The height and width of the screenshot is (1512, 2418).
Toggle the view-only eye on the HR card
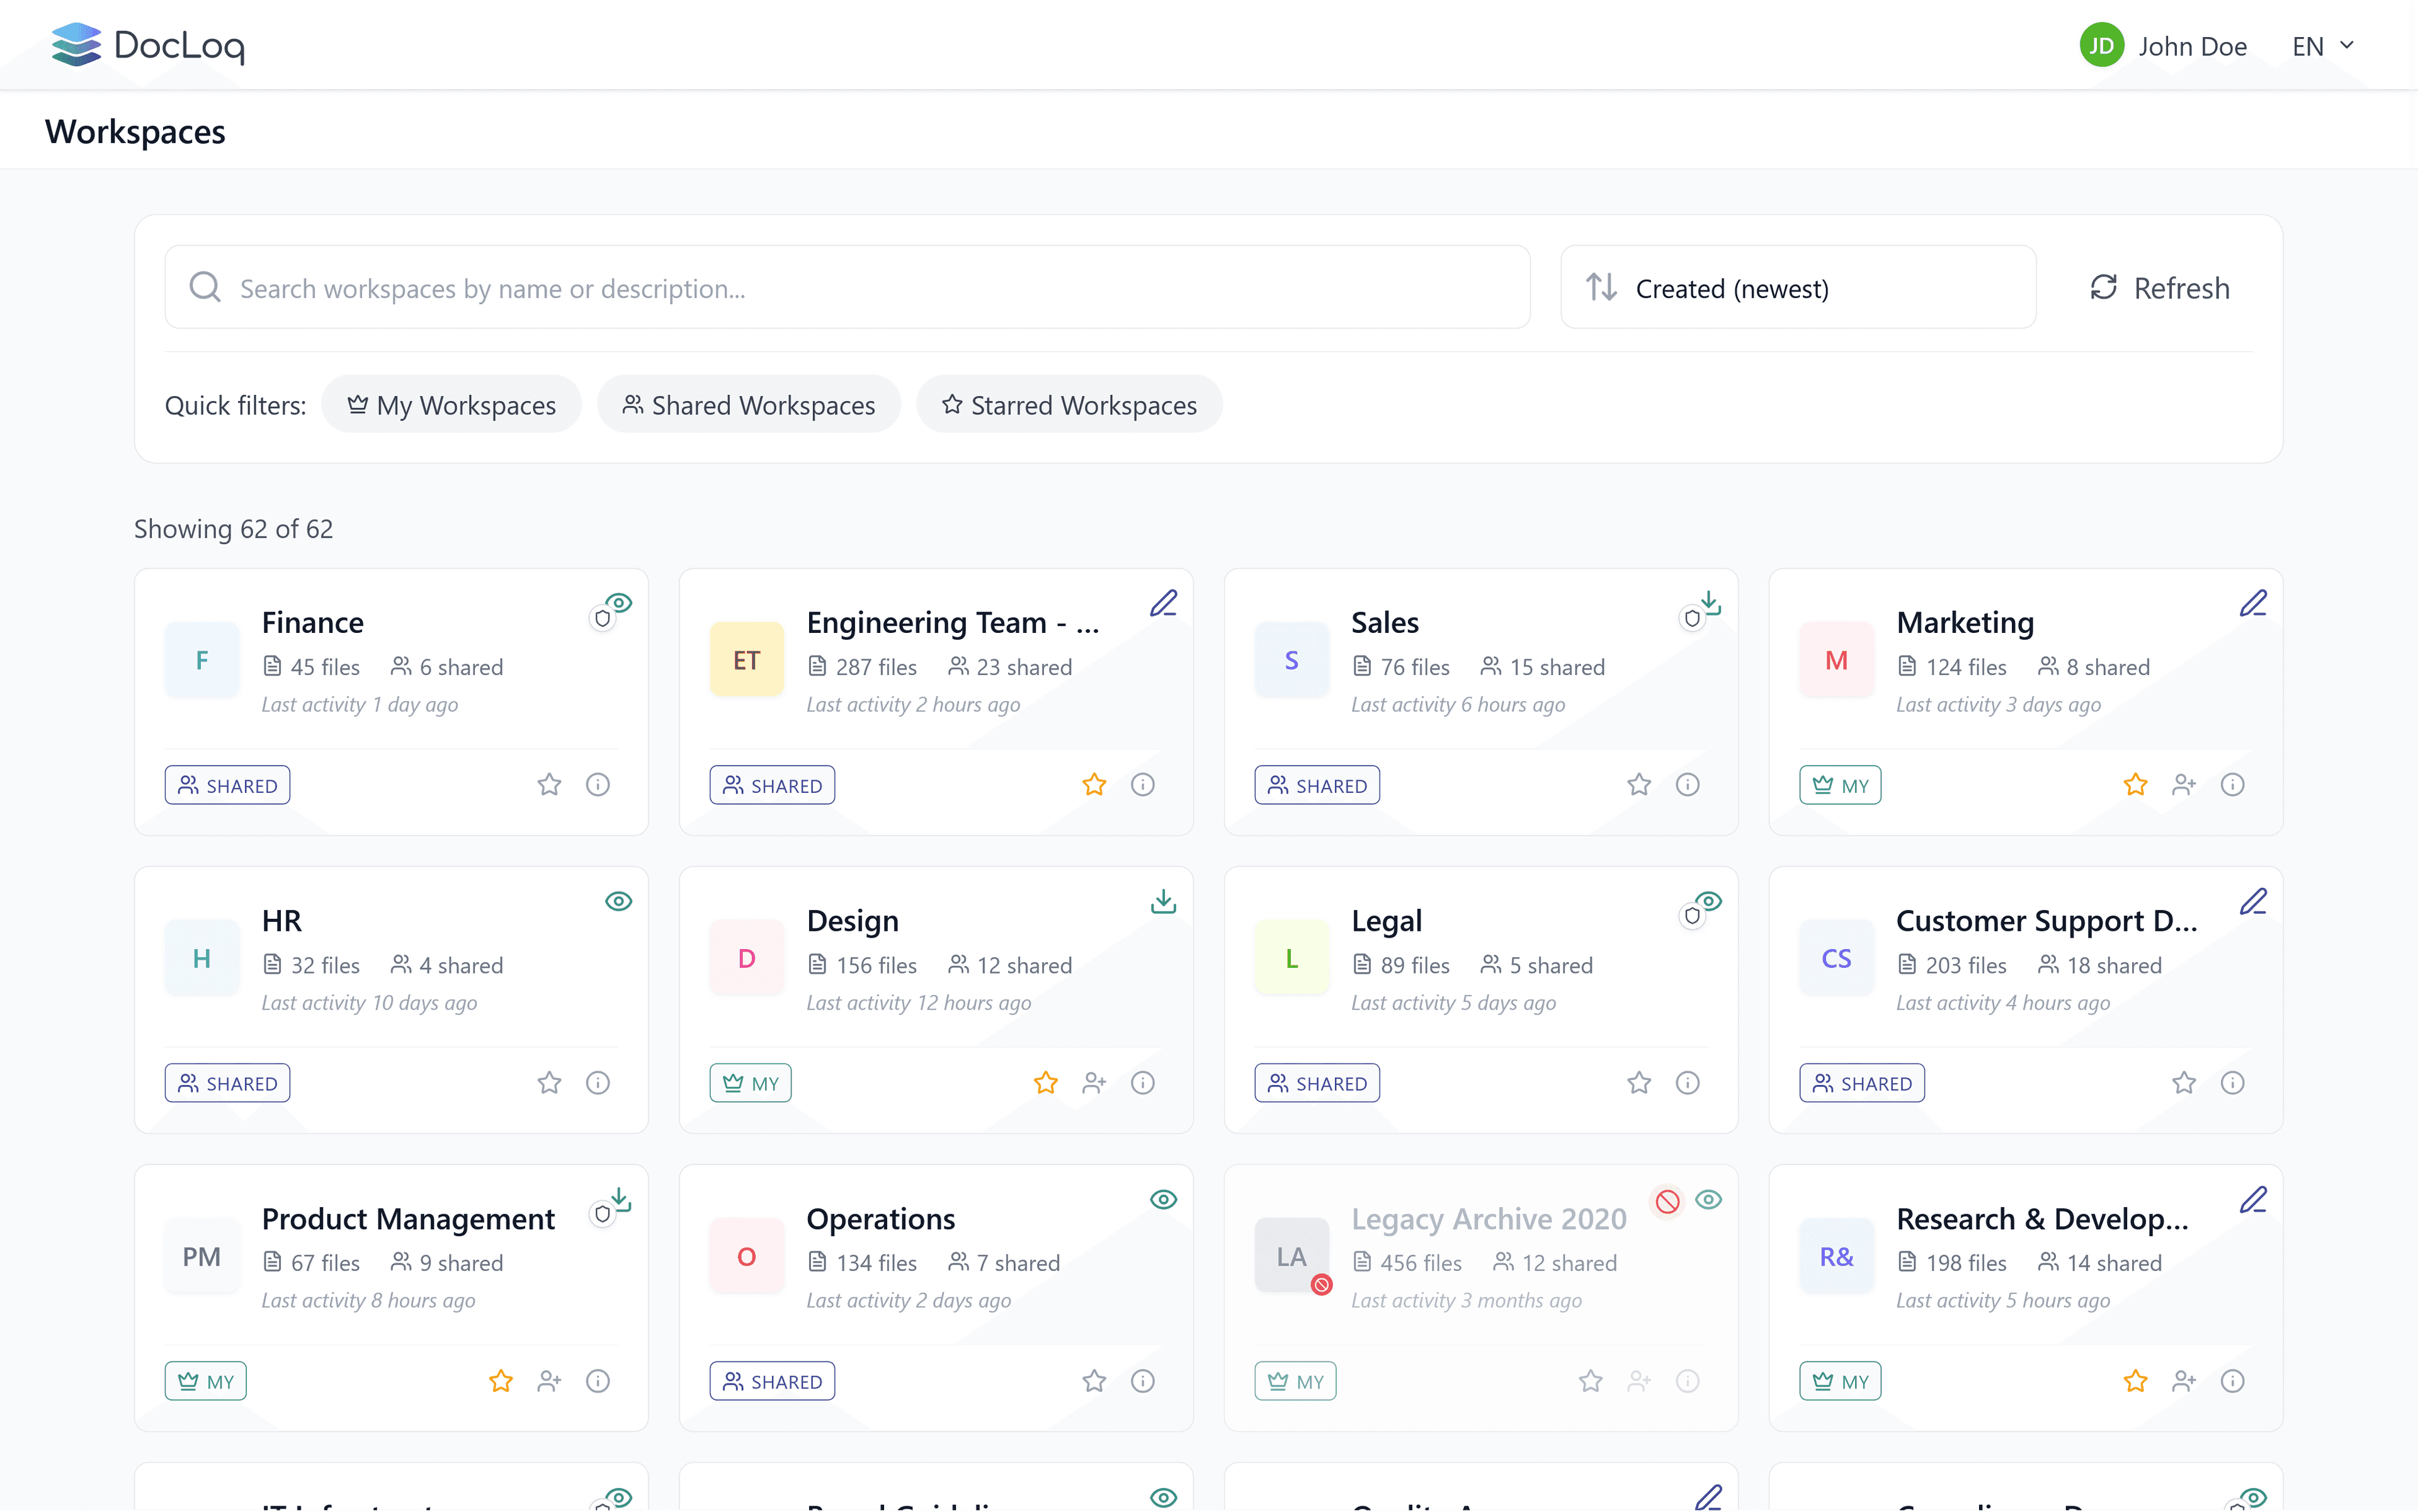(619, 901)
